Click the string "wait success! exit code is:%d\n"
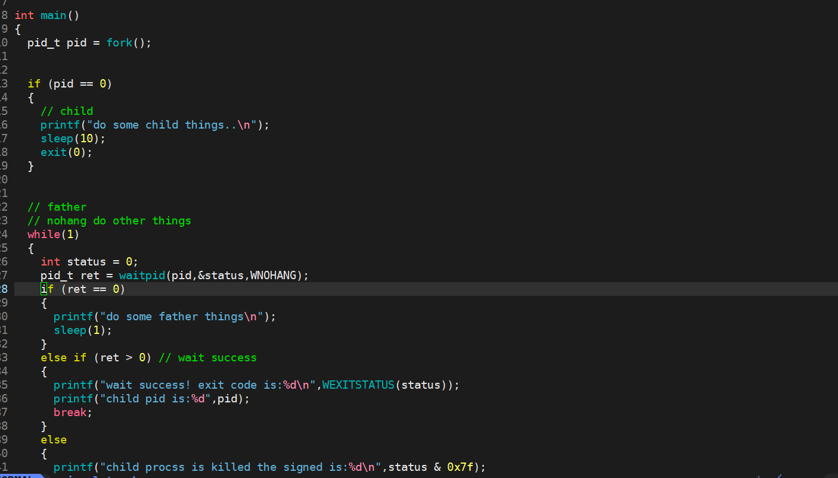838x478 pixels. [207, 385]
